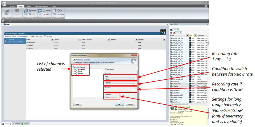Click Rename in Group ribbon section

[47, 10]
